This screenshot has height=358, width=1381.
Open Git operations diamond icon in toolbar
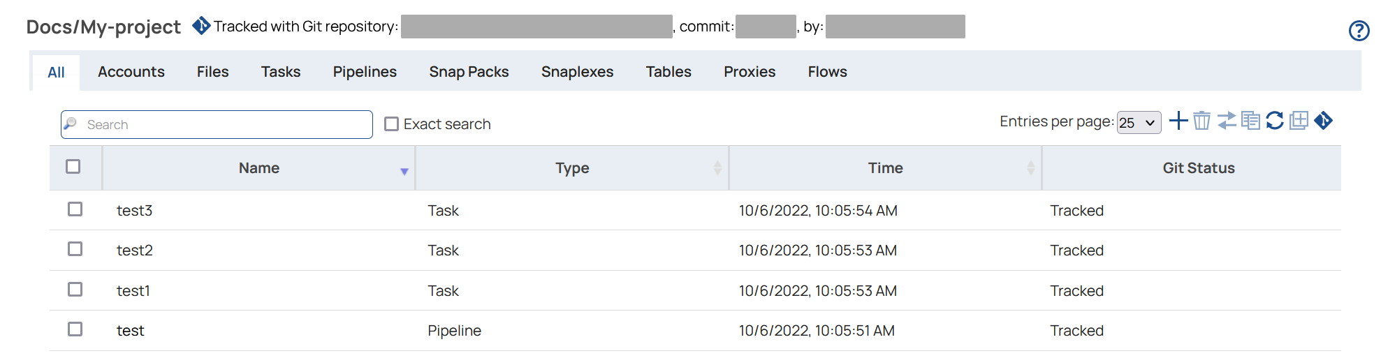1323,121
